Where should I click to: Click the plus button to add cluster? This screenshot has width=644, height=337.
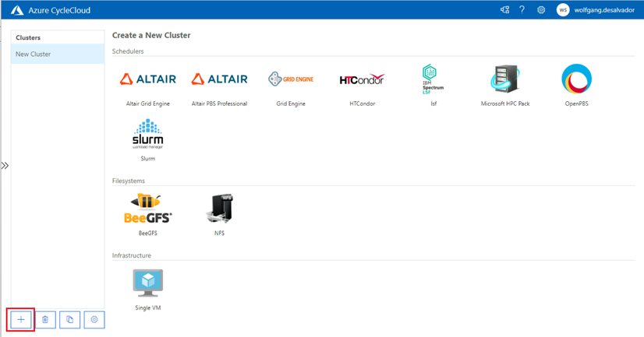tap(21, 320)
